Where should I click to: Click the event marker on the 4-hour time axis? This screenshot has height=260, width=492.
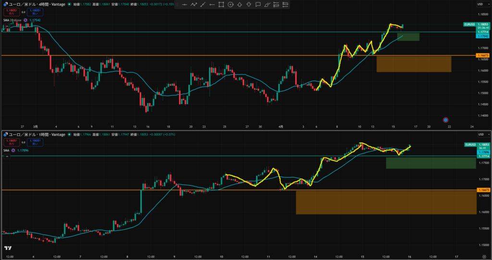446,119
